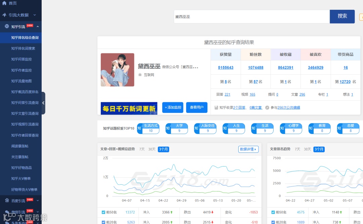Select 3个月 tab in 文章排名趋势 chart
The image size is (363, 224).
pos(319,149)
